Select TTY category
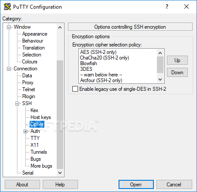The image size is (197, 192). point(35,138)
